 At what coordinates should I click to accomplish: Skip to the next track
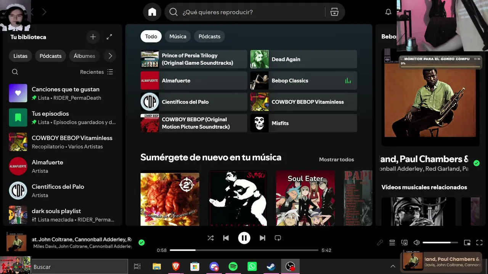262,238
